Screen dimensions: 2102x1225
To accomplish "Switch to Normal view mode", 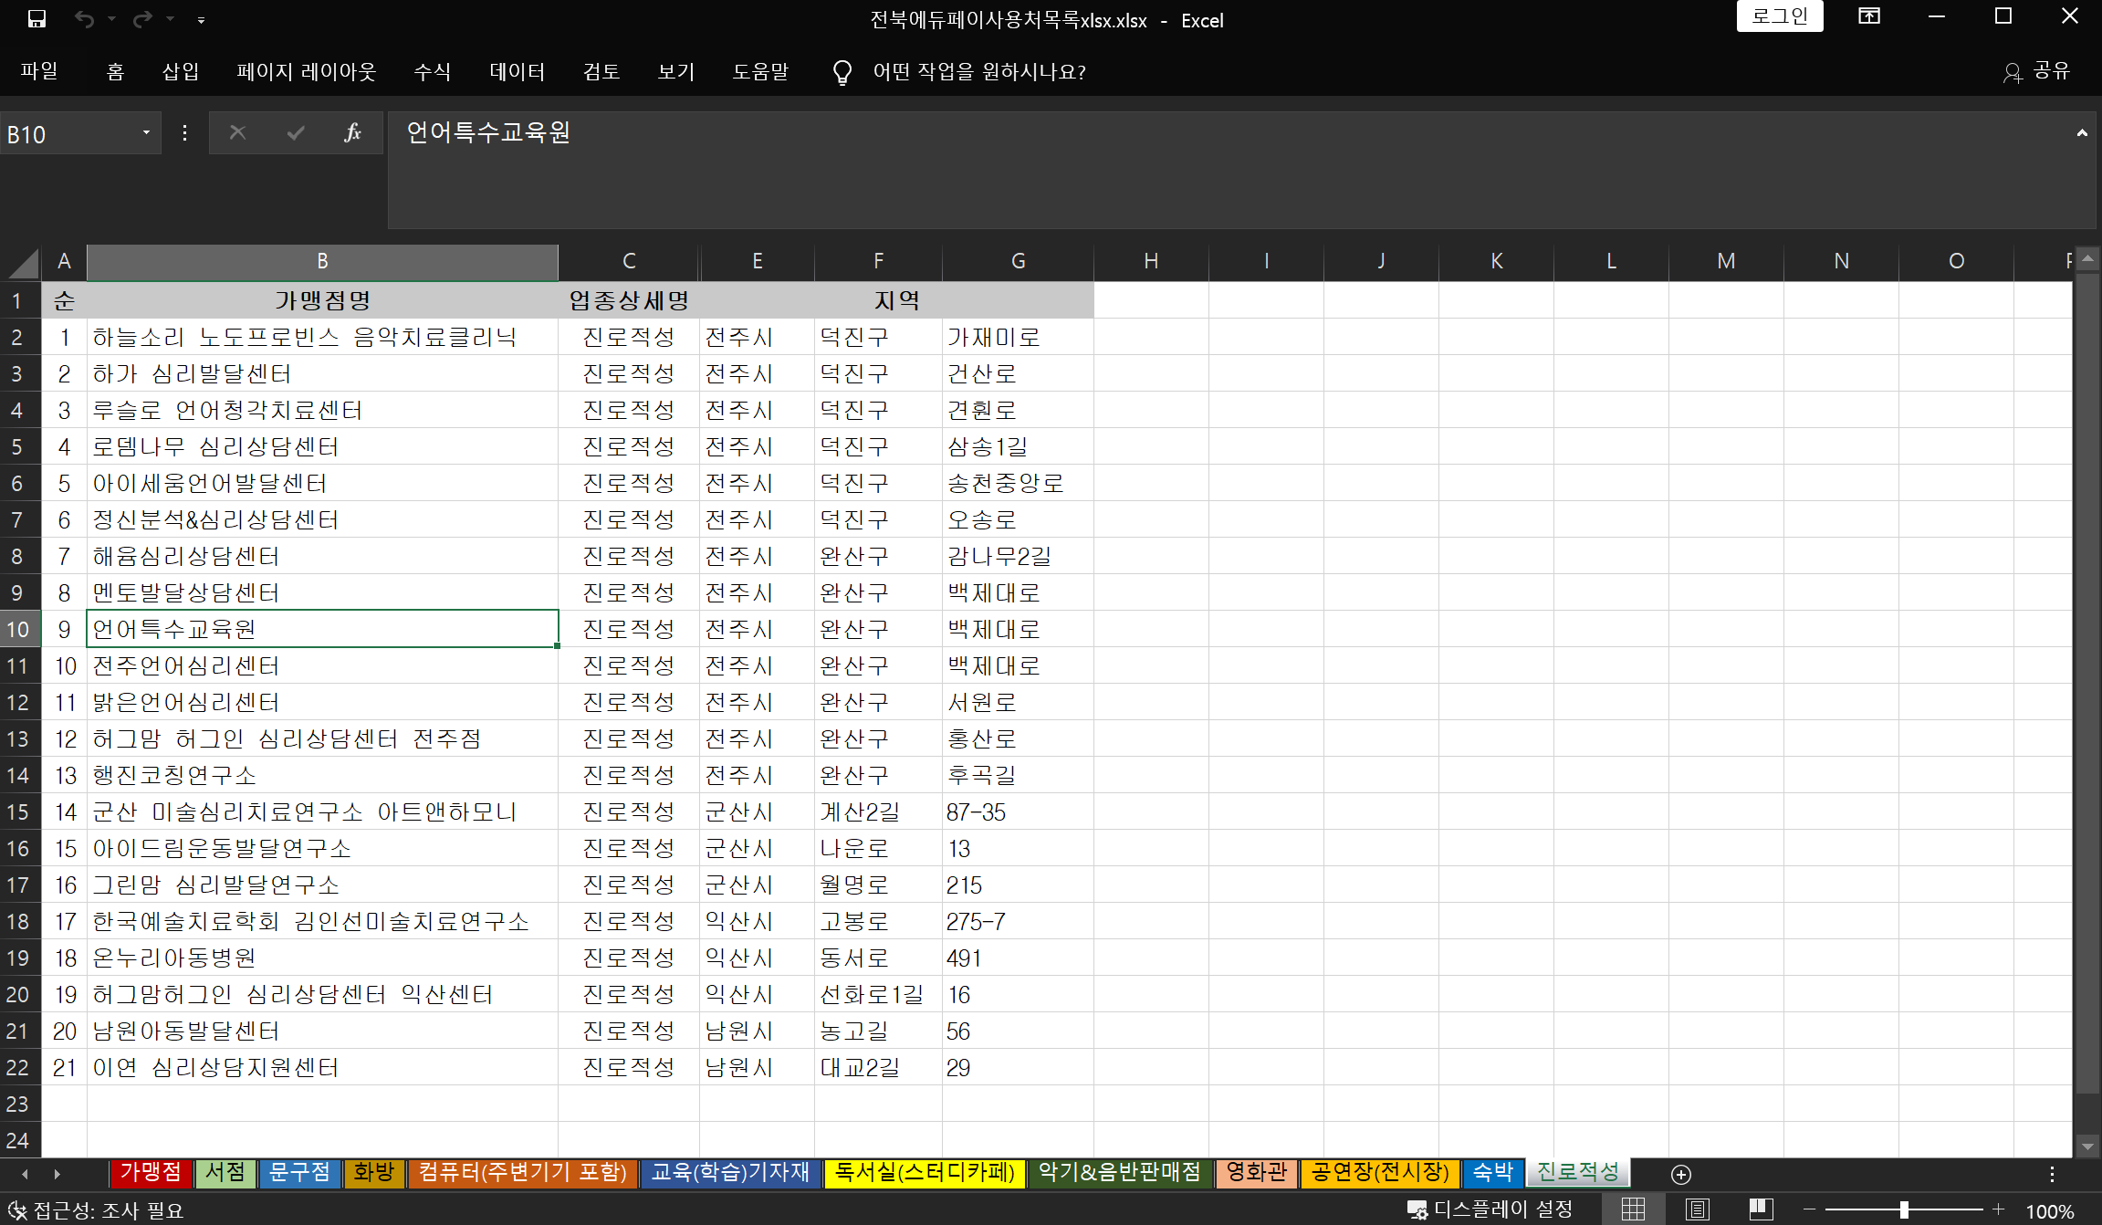I will (x=1633, y=1210).
